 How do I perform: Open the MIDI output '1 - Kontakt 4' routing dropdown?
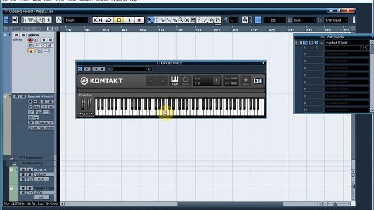click(41, 123)
